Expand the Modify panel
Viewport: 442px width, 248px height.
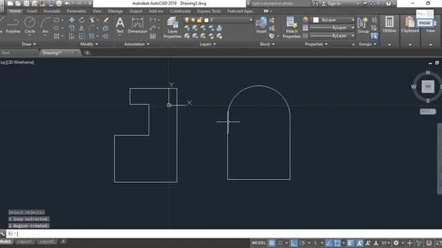coord(89,44)
